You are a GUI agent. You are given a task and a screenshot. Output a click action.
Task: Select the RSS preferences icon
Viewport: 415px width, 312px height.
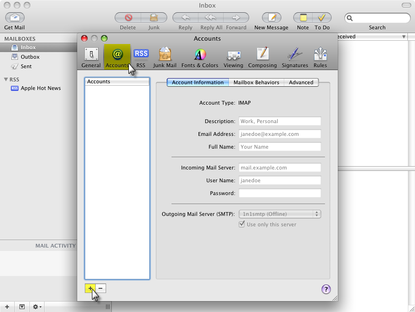(x=141, y=57)
